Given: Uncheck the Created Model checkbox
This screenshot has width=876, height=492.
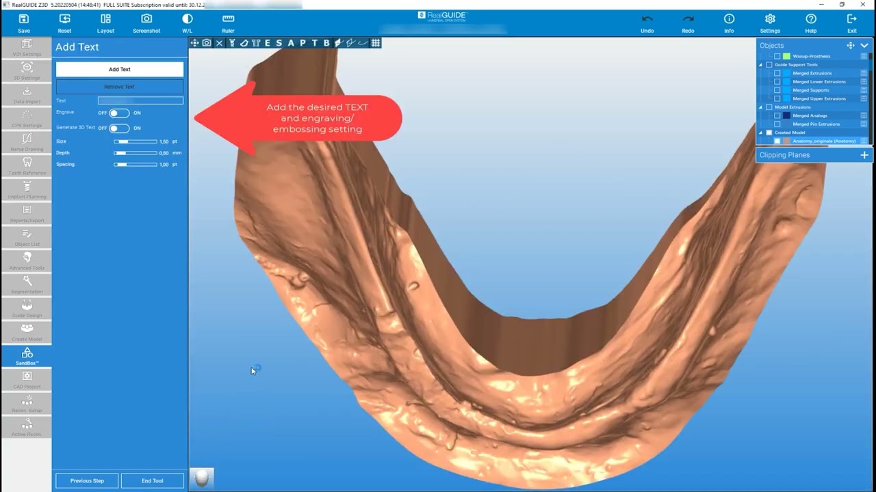Looking at the screenshot, I should (769, 133).
